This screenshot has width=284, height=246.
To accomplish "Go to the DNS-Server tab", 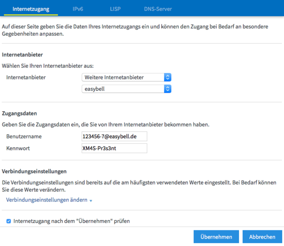I will pyautogui.click(x=158, y=9).
